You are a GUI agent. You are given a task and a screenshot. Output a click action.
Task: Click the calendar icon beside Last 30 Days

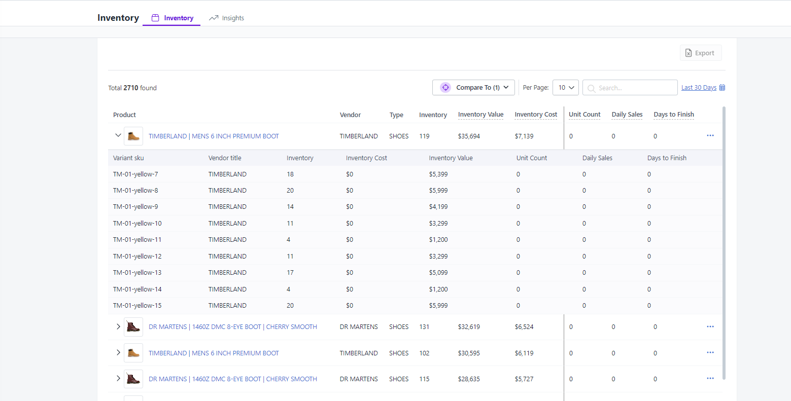(x=723, y=88)
